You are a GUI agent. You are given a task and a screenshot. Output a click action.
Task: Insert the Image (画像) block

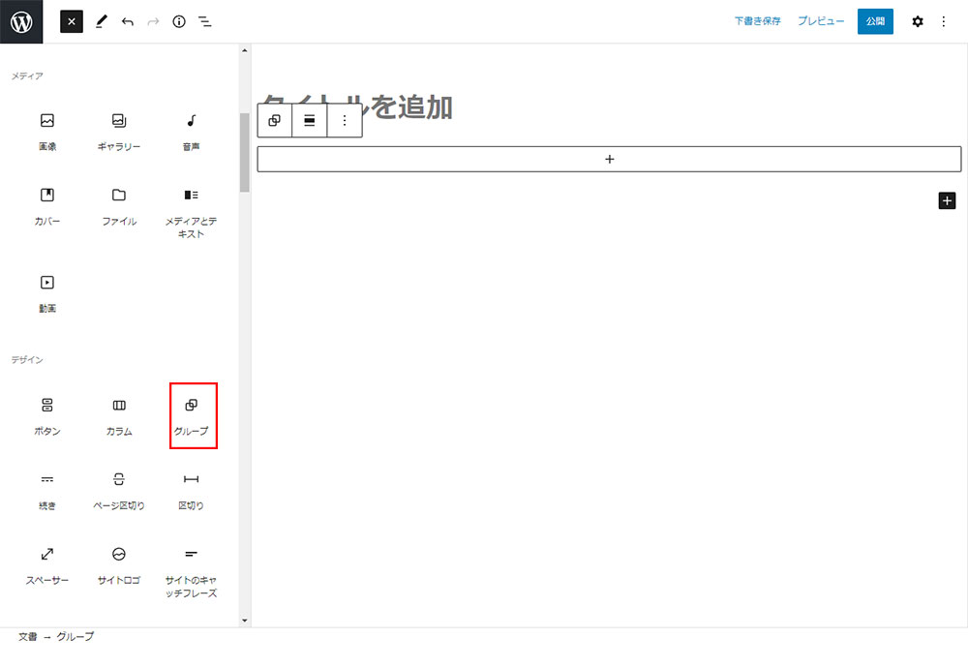point(46,131)
